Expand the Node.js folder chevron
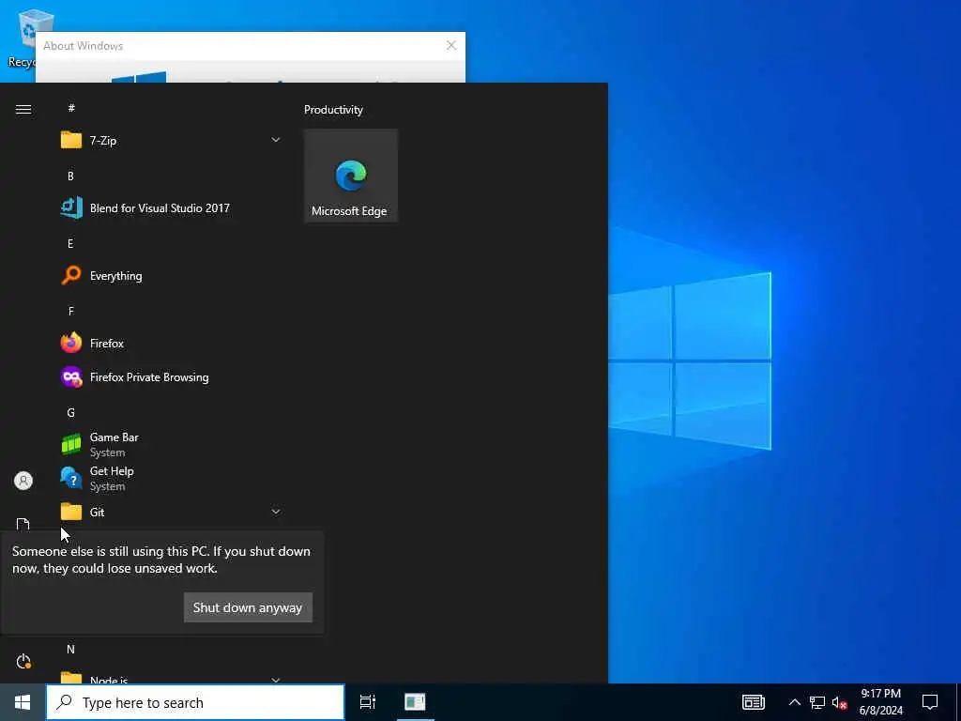 (276, 680)
